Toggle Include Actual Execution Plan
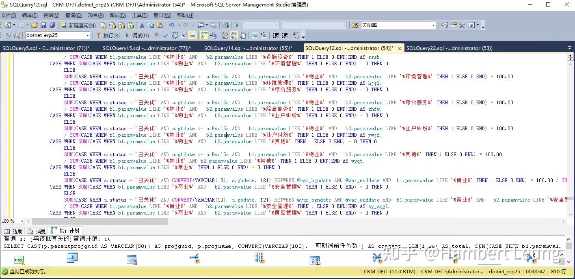Viewport: 575px width, 279px height. pyautogui.click(x=204, y=35)
